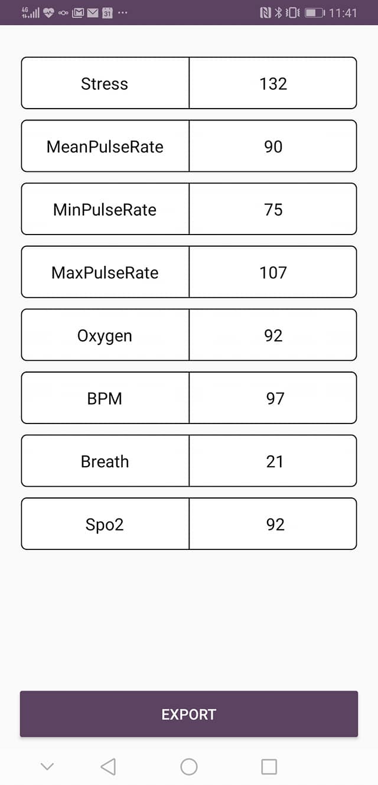378x785 pixels.
Task: Select the MaxPulseRate label cell
Action: [105, 272]
